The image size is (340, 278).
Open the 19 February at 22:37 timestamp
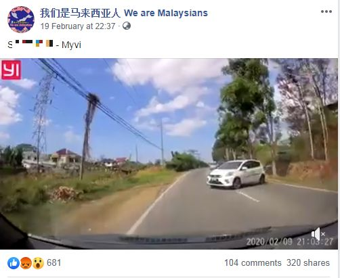click(78, 26)
